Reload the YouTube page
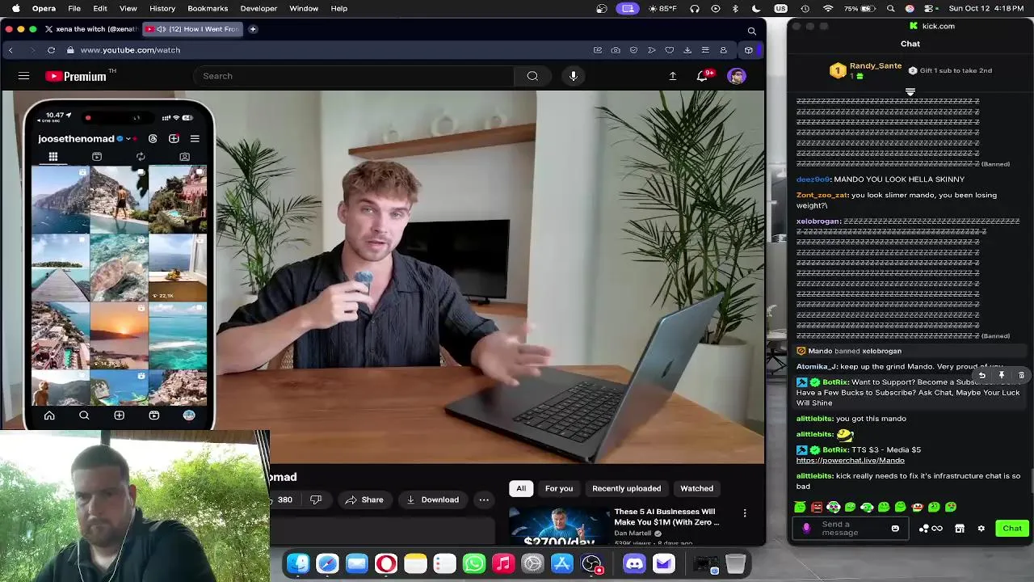This screenshot has width=1034, height=582. (x=51, y=50)
